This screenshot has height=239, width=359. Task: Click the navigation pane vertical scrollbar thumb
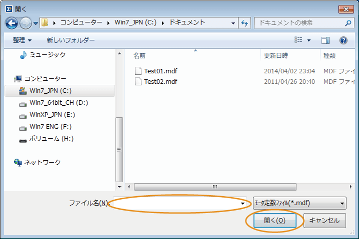point(119,150)
